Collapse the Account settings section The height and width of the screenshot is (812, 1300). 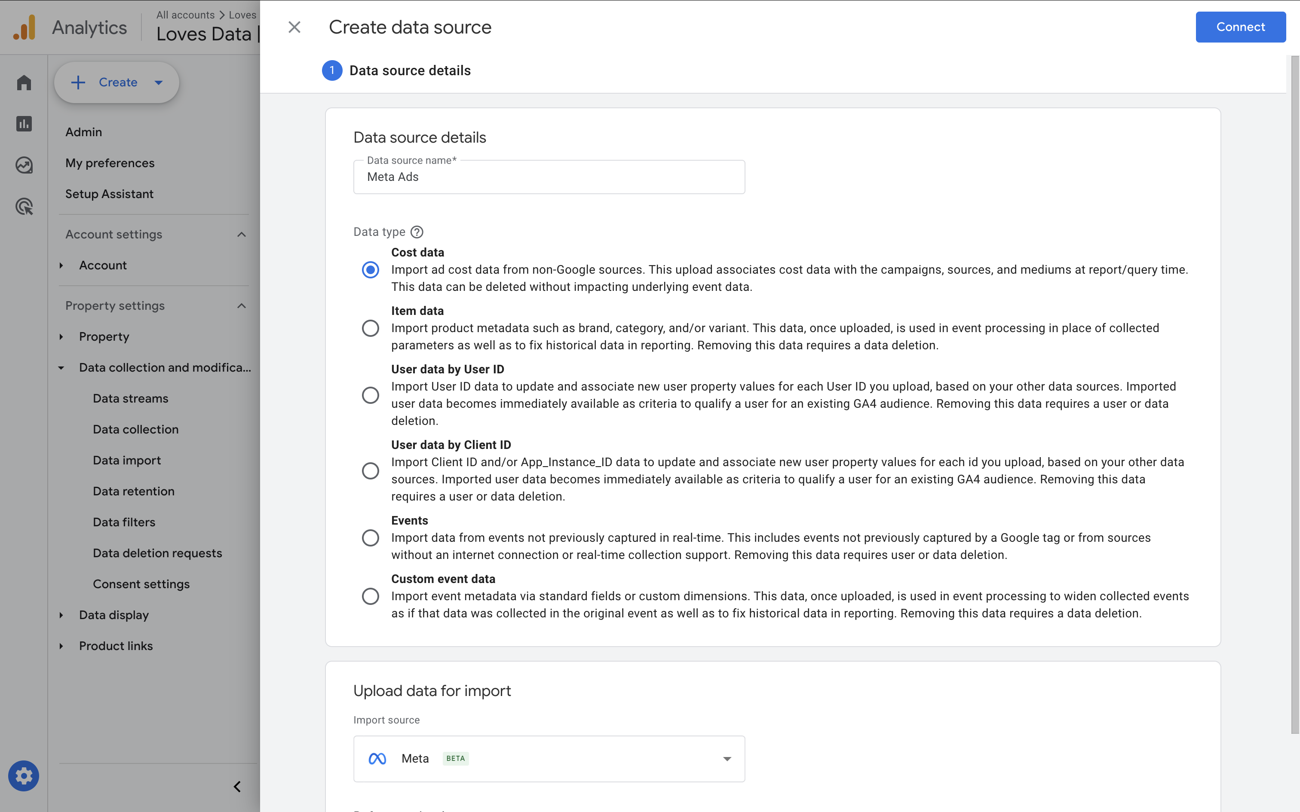click(241, 235)
